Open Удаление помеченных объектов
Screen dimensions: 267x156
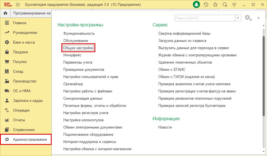(x=185, y=62)
